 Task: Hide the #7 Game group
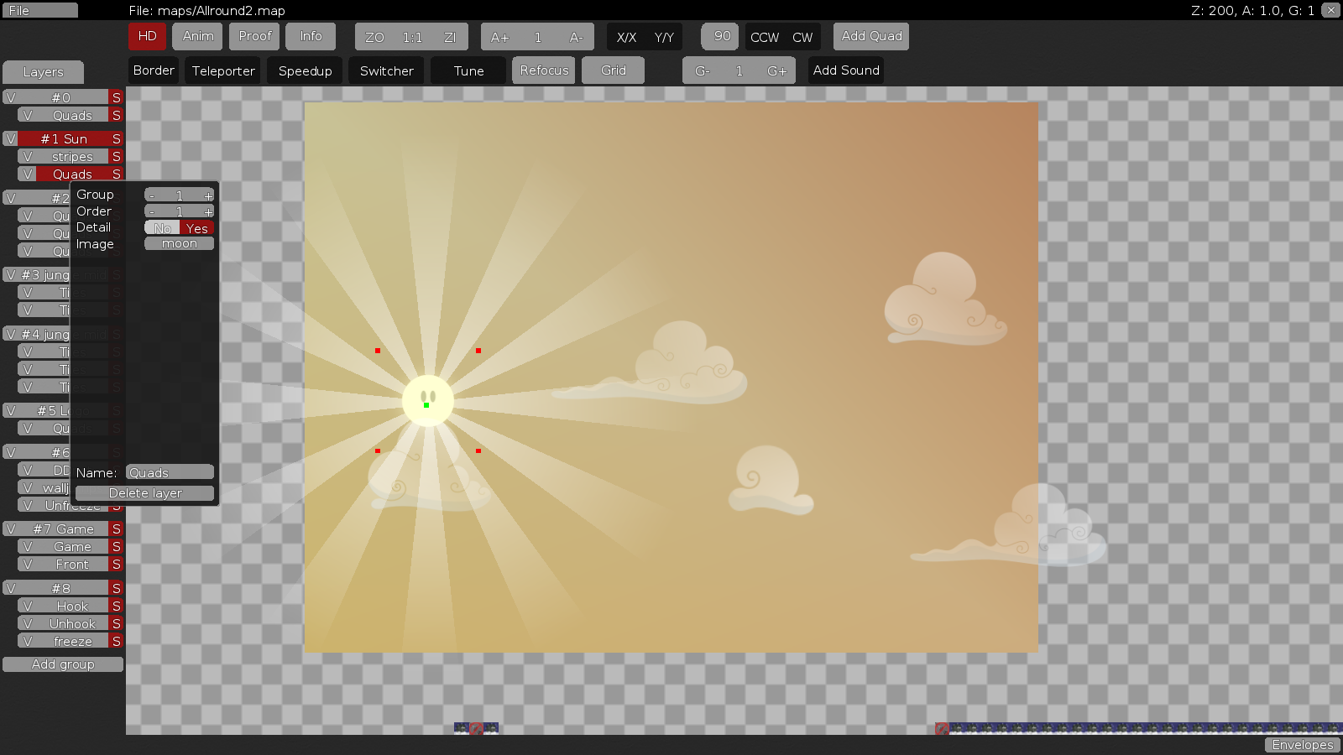11,529
